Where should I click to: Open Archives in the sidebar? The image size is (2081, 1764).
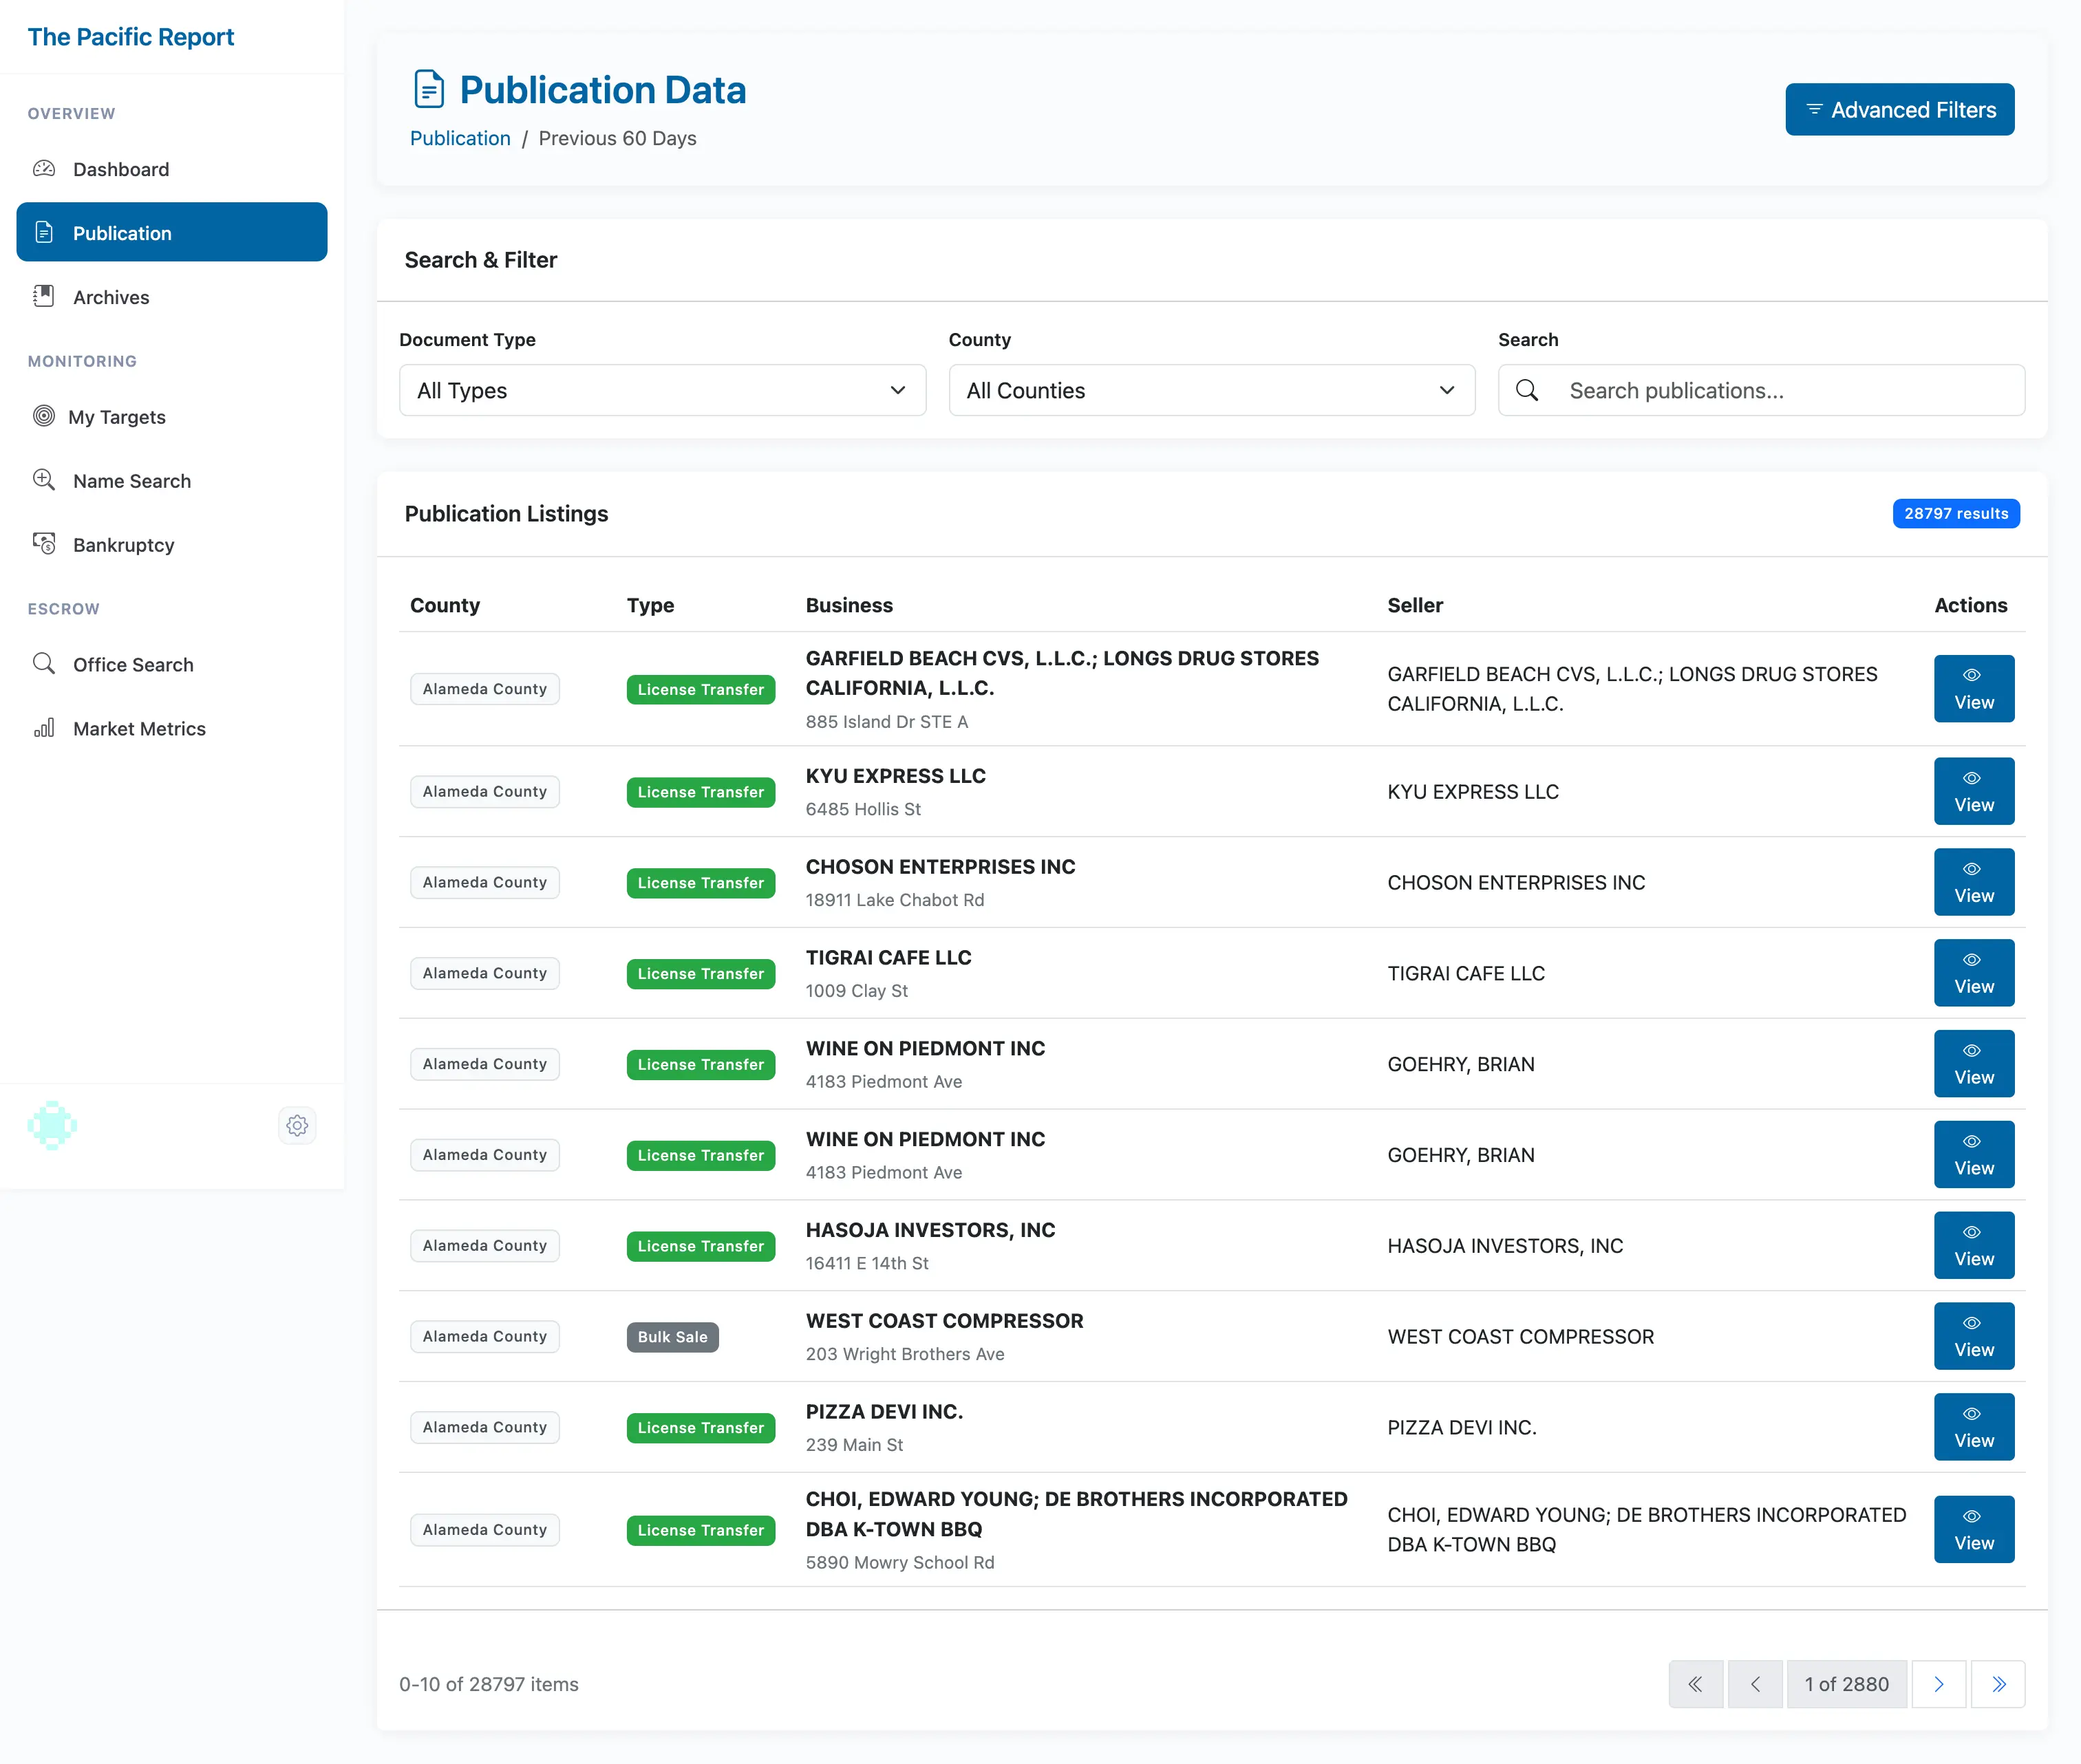[172, 296]
